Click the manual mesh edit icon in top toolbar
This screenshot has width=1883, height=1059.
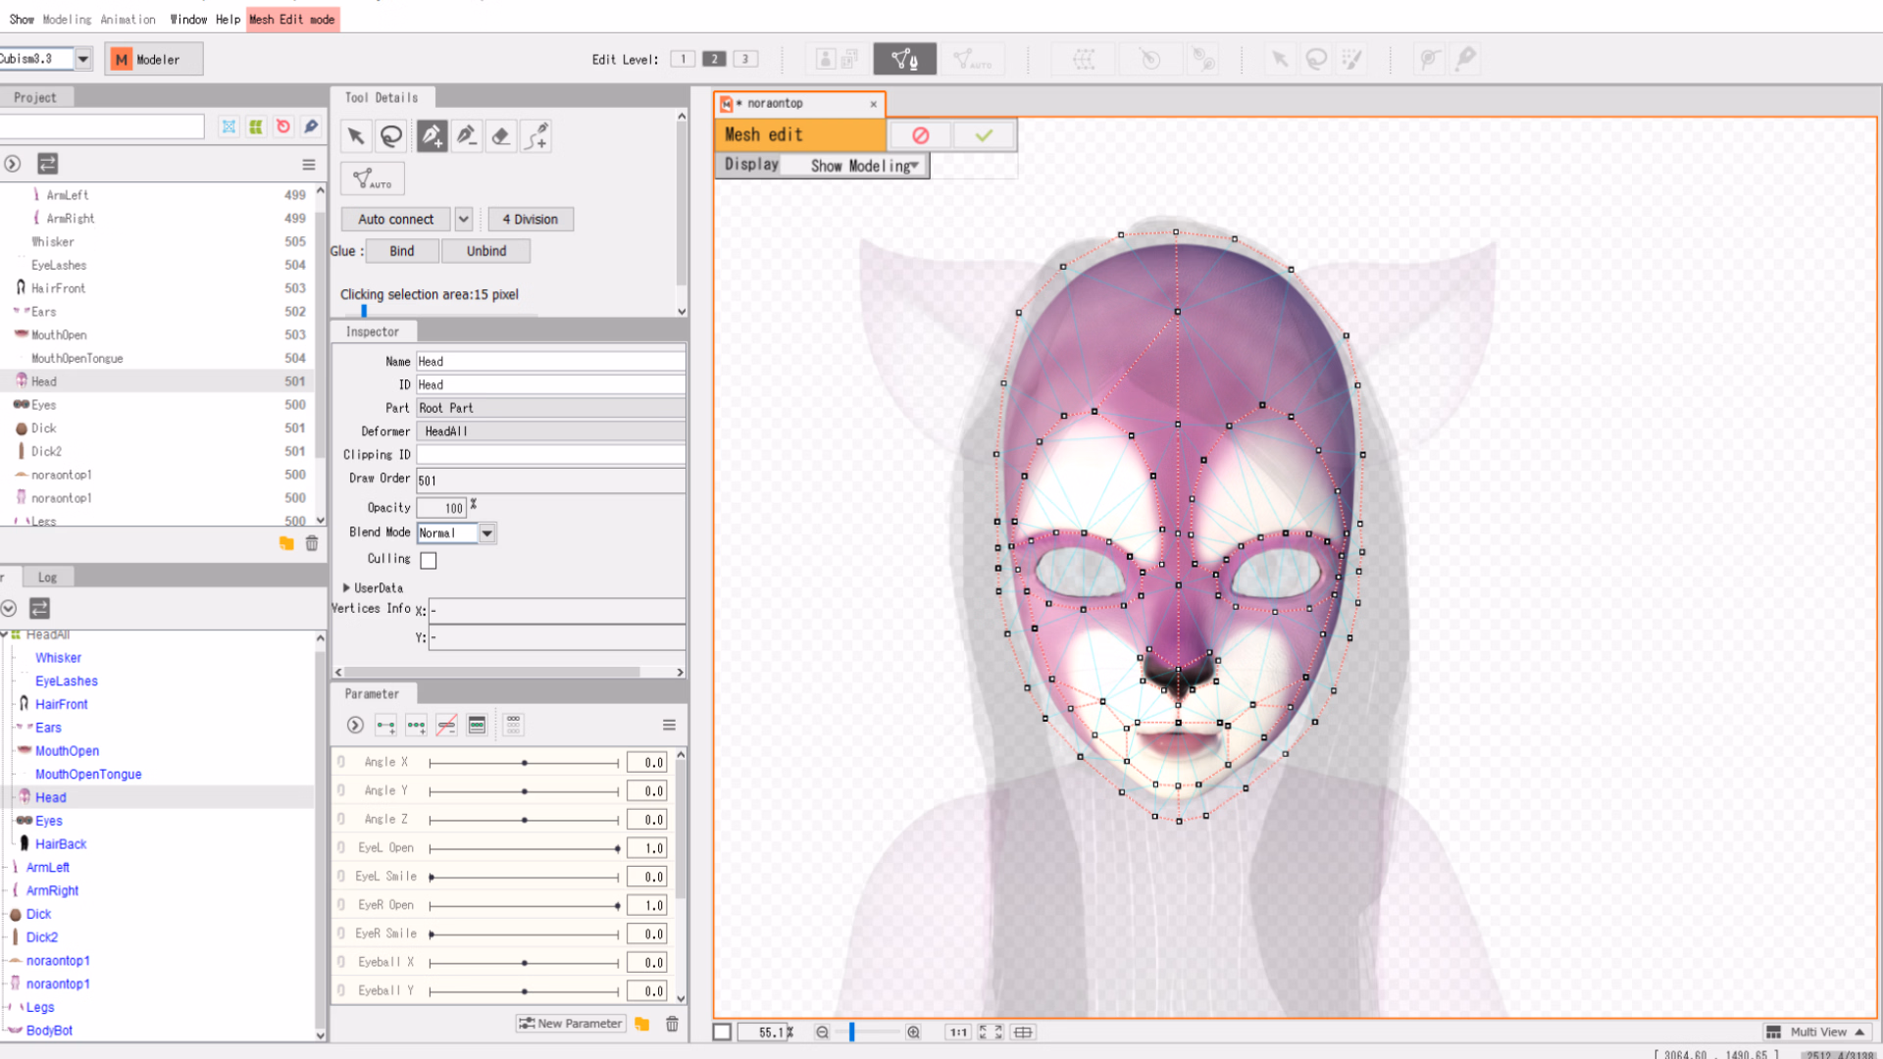(x=904, y=59)
